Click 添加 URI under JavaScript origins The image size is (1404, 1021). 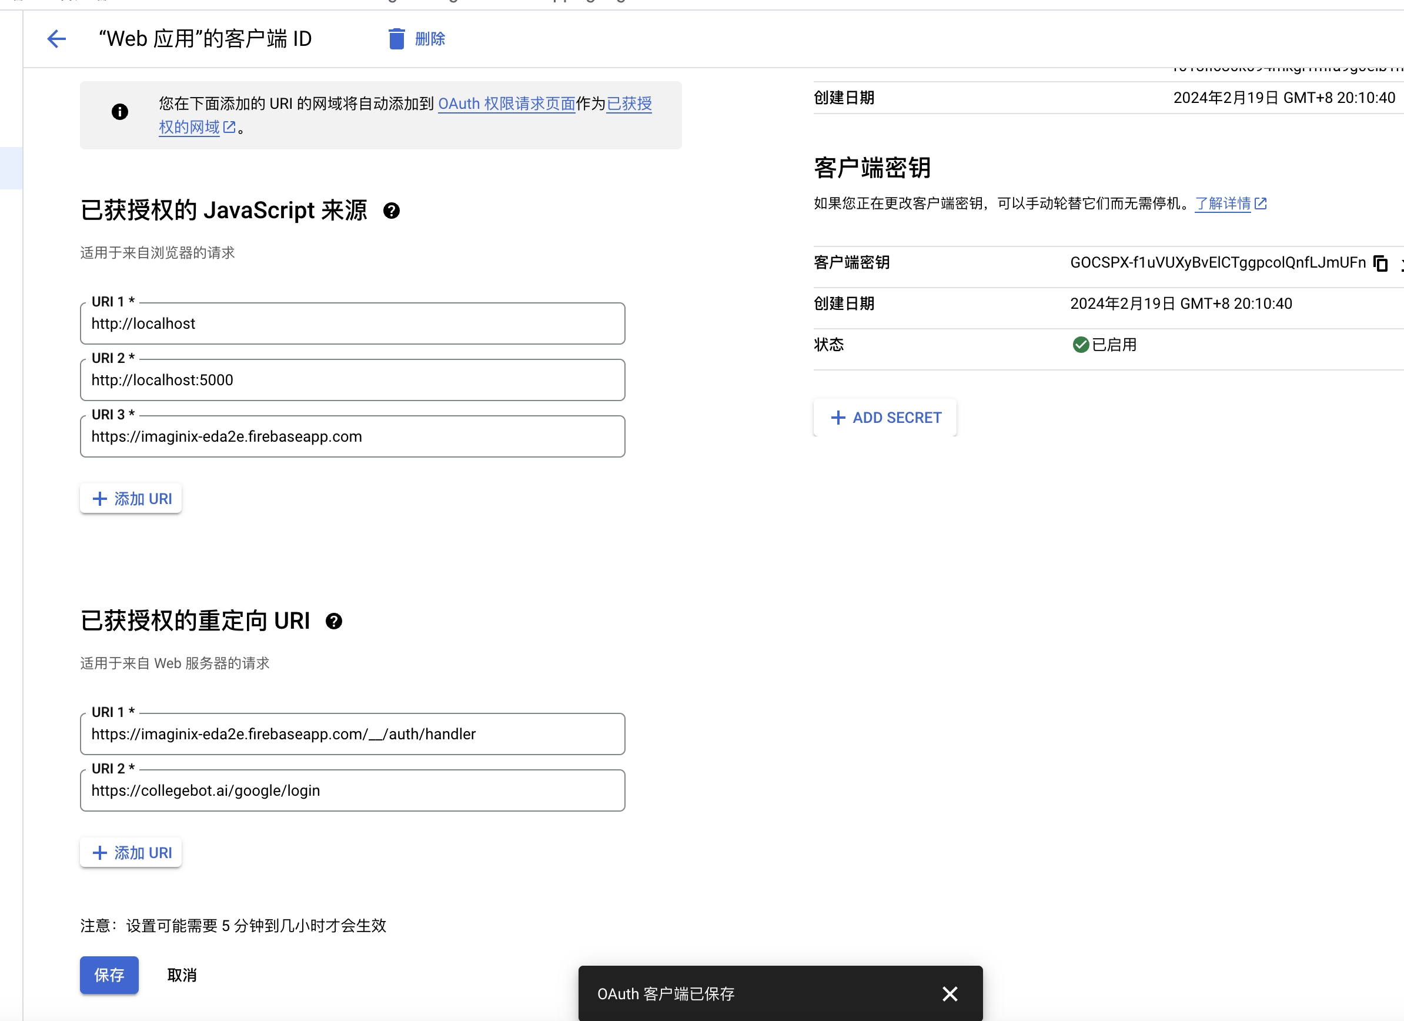[131, 498]
